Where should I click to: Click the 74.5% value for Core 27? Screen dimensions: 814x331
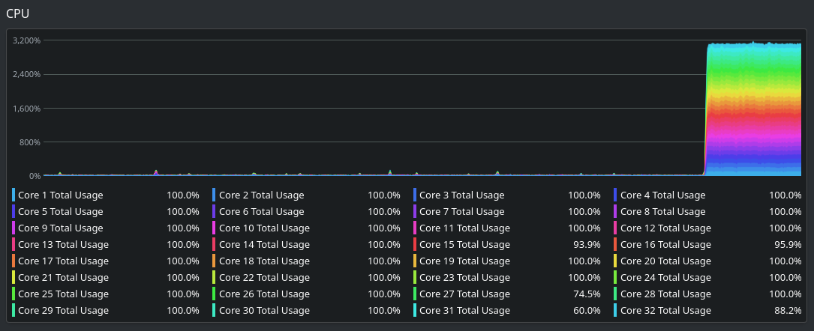[587, 294]
